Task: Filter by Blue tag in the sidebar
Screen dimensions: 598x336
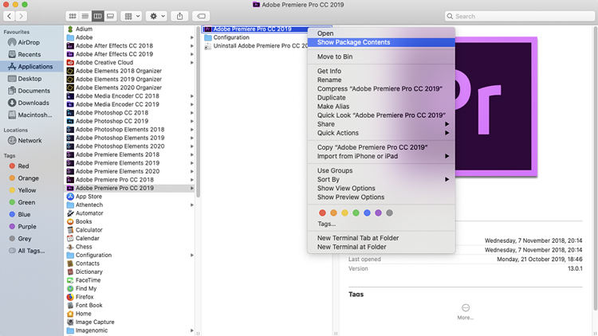Action: tap(24, 214)
